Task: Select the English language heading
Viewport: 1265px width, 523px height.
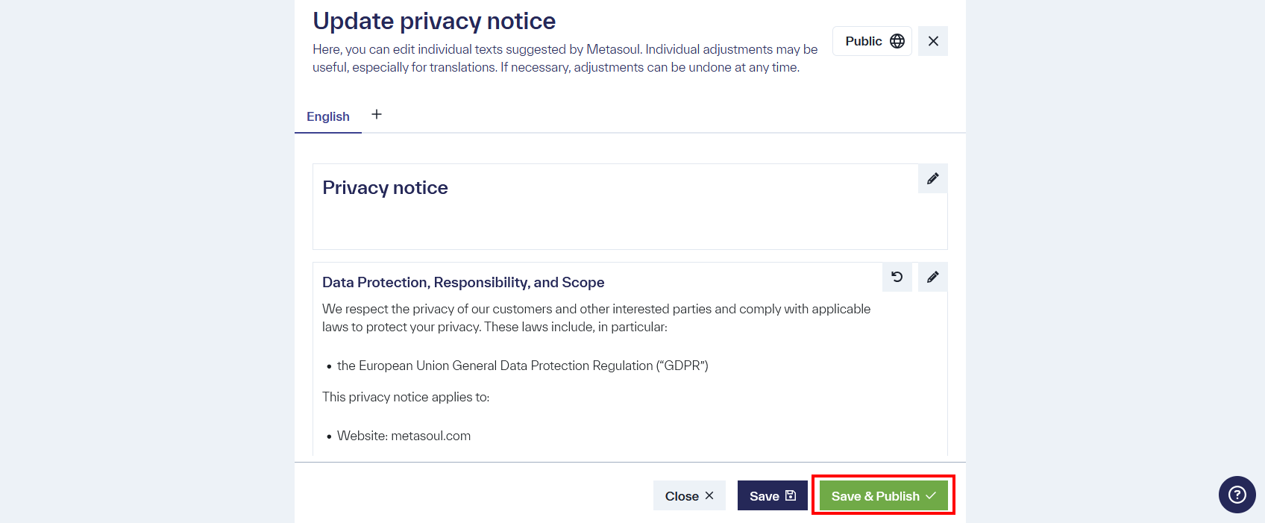Action: tap(328, 116)
